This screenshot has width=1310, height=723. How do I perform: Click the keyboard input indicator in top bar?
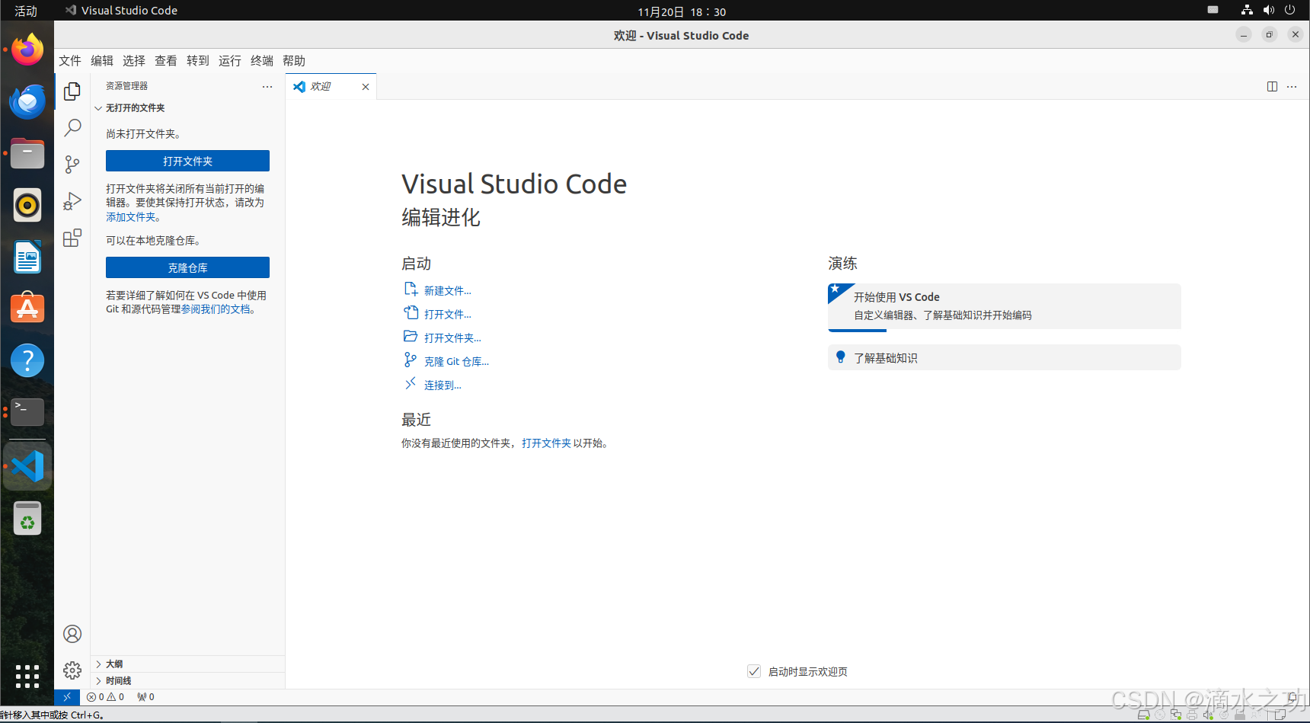[x=1213, y=10]
